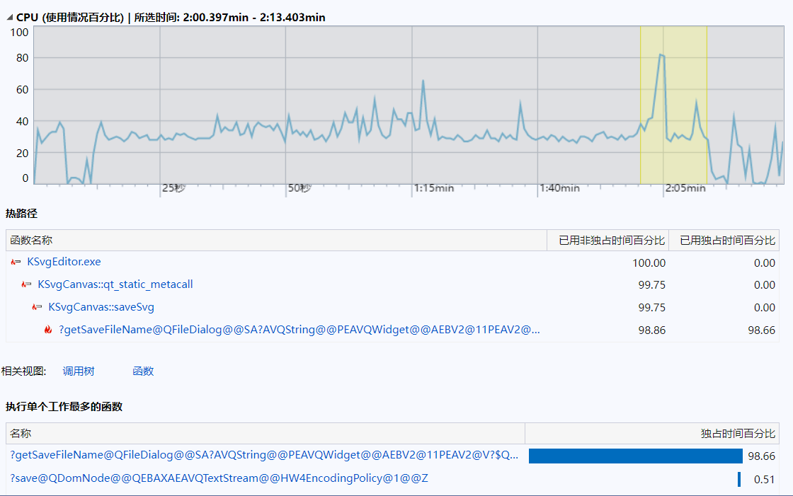
Task: Click the 独占时间百分比 column header
Action: (x=652, y=433)
